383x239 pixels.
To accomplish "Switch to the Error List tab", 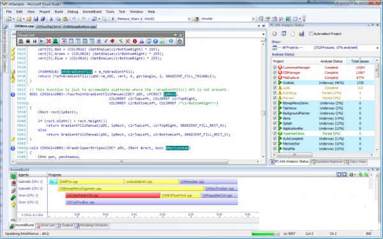I will pyautogui.click(x=46, y=226).
